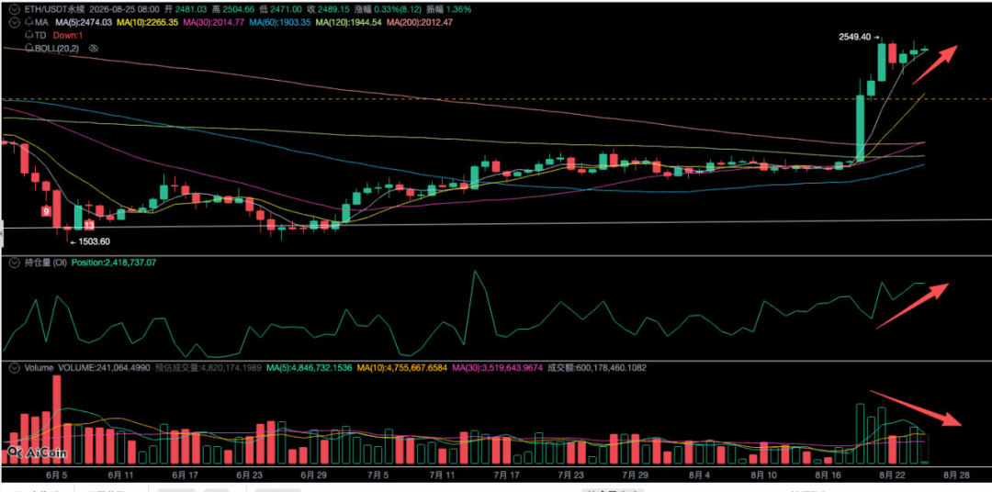The image size is (992, 492).
Task: Click the open price 2481.03
Action: pyautogui.click(x=193, y=9)
